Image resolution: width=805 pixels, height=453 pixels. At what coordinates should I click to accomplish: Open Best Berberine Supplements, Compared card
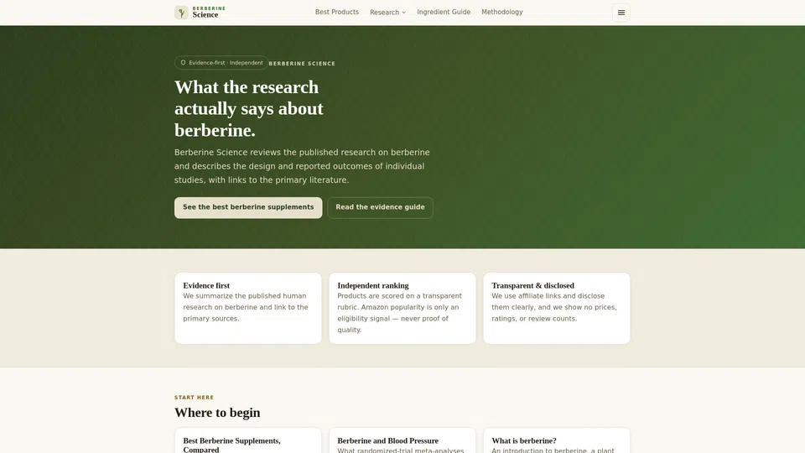248,440
